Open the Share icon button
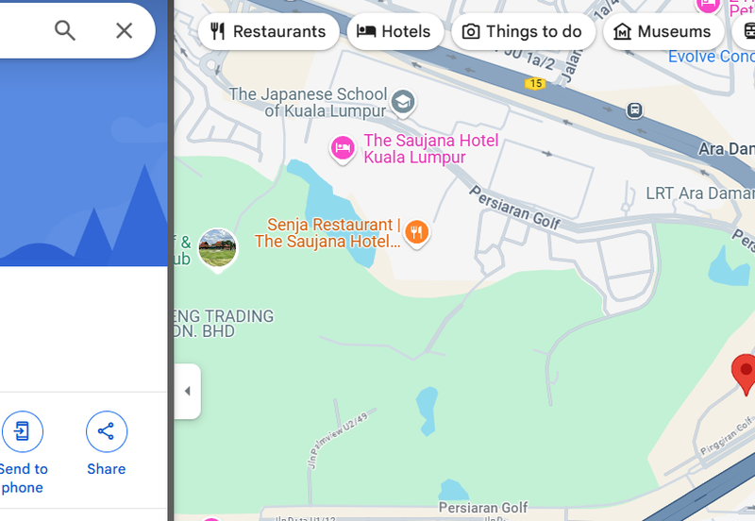This screenshot has width=755, height=521. (x=107, y=431)
